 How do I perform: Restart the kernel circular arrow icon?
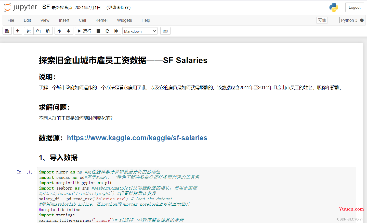(107, 31)
